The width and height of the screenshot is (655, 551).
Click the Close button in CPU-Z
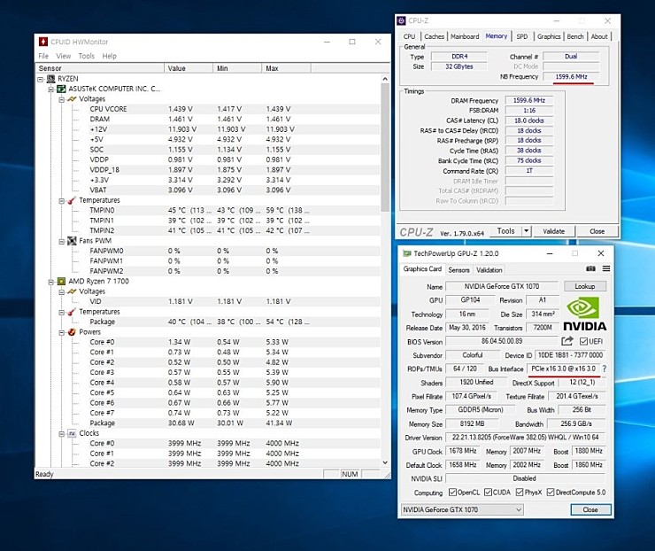tap(597, 231)
